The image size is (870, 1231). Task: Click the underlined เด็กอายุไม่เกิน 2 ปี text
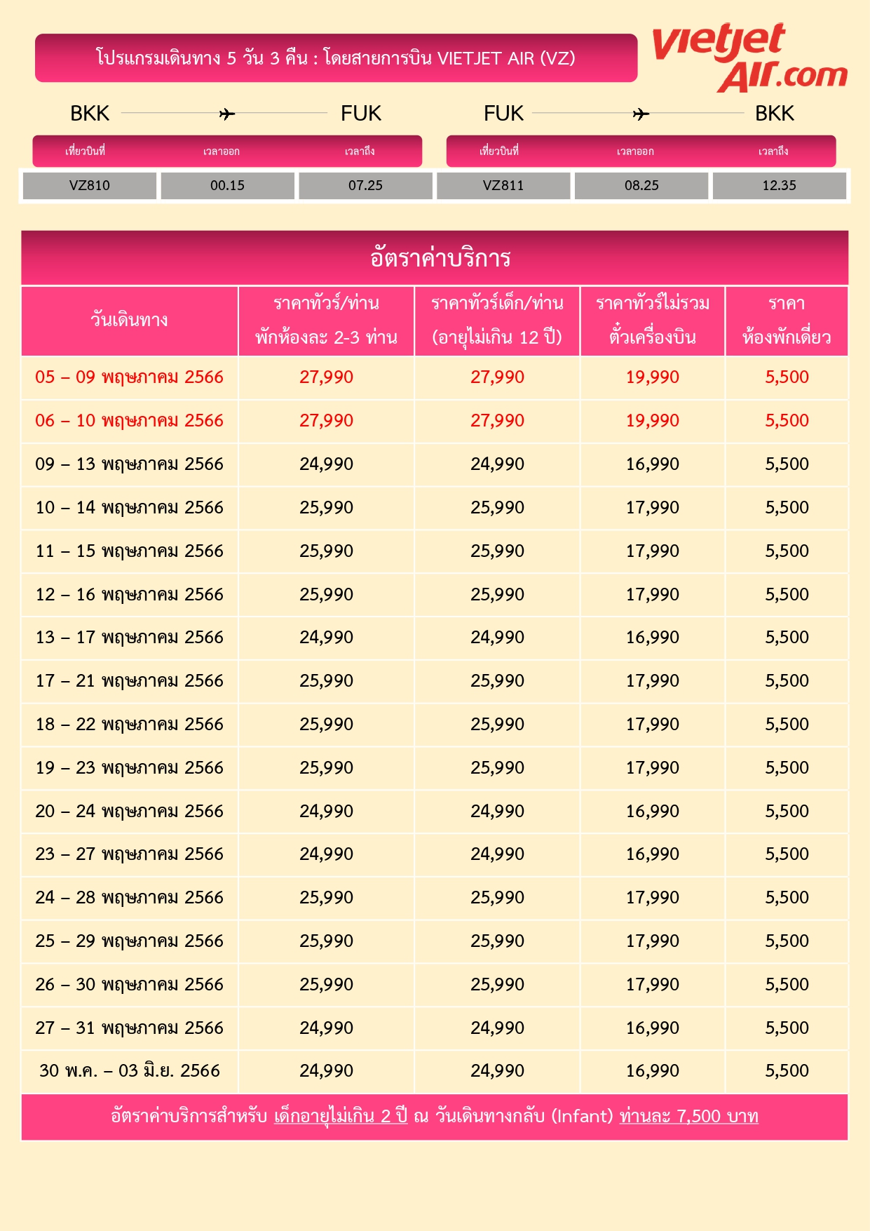(341, 1115)
